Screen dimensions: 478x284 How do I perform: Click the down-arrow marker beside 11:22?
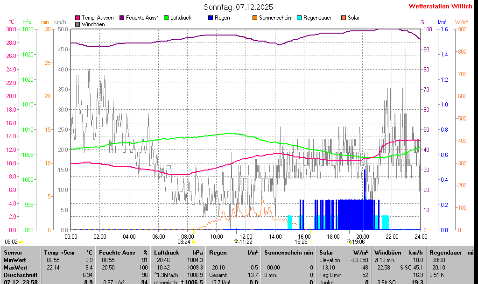click(x=236, y=242)
